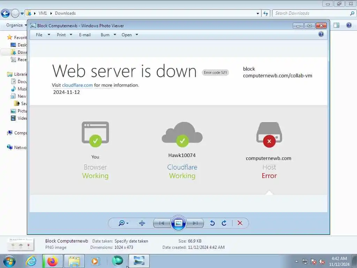Select Videos library in the navigation pane
Viewport: 357px width, 268px height.
(x=19, y=118)
